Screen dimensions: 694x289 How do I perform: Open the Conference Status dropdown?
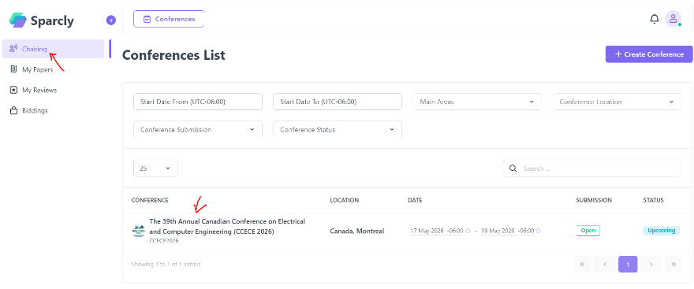tap(338, 130)
